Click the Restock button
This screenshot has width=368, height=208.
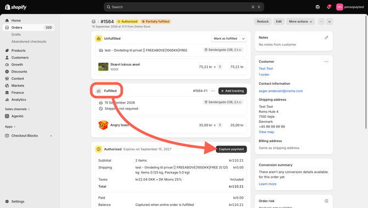(263, 21)
